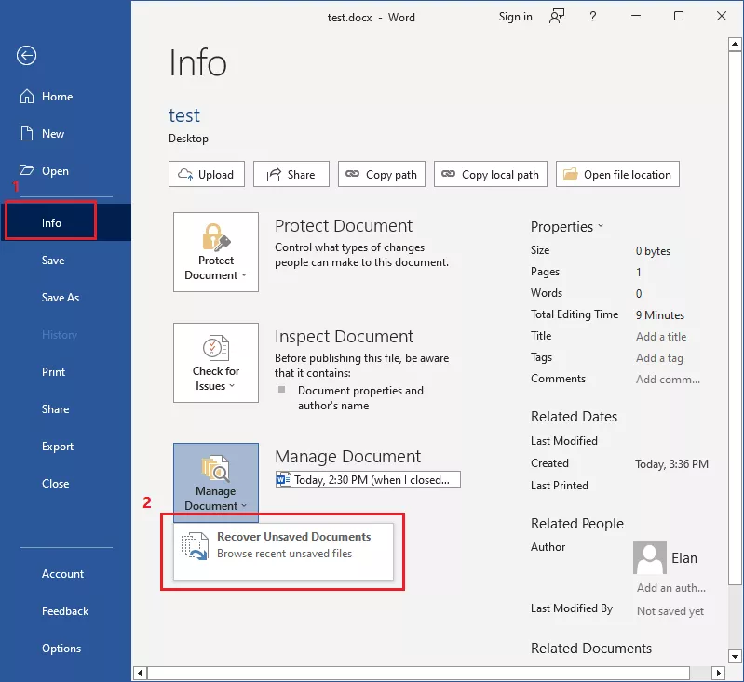Open the Save As tab in sidebar
744x682 pixels.
(x=61, y=298)
